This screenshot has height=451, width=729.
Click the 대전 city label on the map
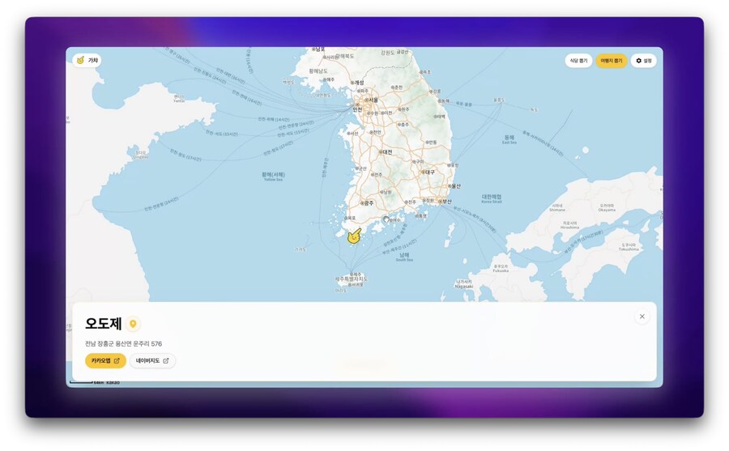386,152
